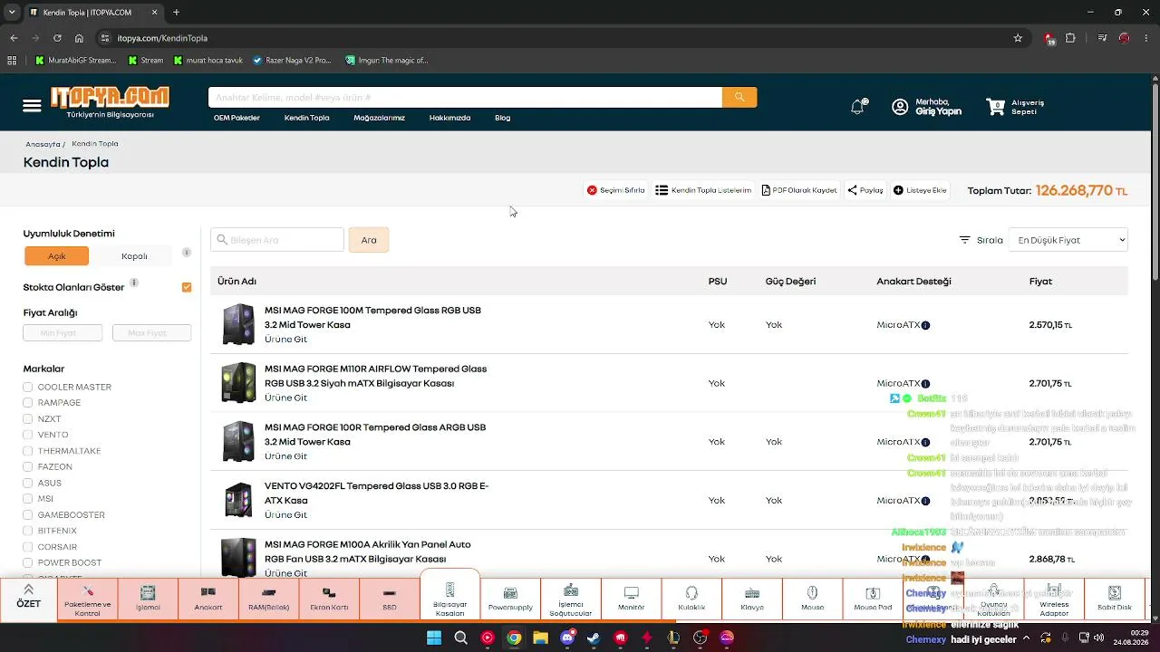Click the Listeye Ekle button
The image size is (1160, 652).
[x=920, y=190]
